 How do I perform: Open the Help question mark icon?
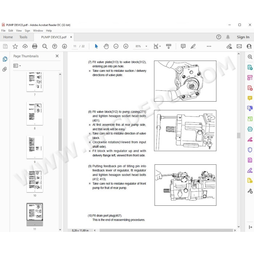tap(218, 37)
